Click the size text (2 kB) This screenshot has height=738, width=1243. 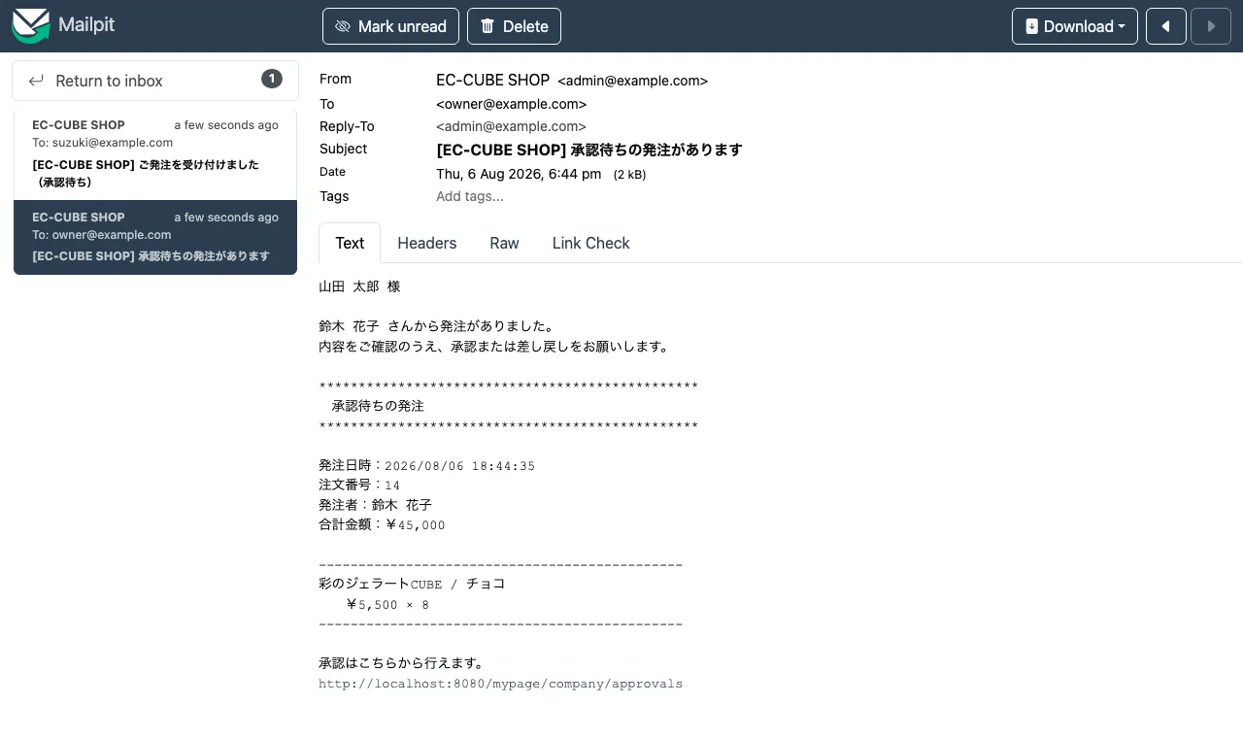629,175
